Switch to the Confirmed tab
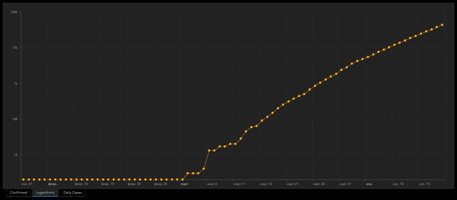 19,193
